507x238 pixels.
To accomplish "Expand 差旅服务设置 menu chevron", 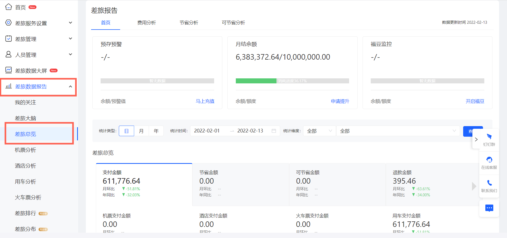I will coord(71,23).
